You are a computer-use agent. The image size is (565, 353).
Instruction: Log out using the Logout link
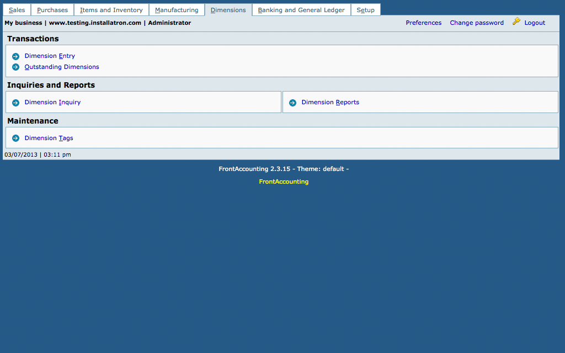pos(535,23)
